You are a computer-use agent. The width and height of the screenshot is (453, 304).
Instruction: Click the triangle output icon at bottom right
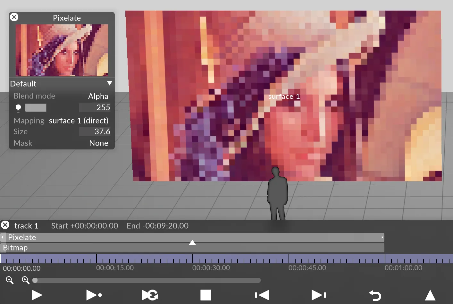click(431, 295)
